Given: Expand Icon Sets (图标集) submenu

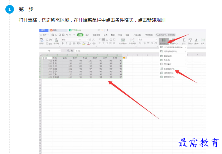Looking at the screenshot, I should pyautogui.click(x=173, y=64).
